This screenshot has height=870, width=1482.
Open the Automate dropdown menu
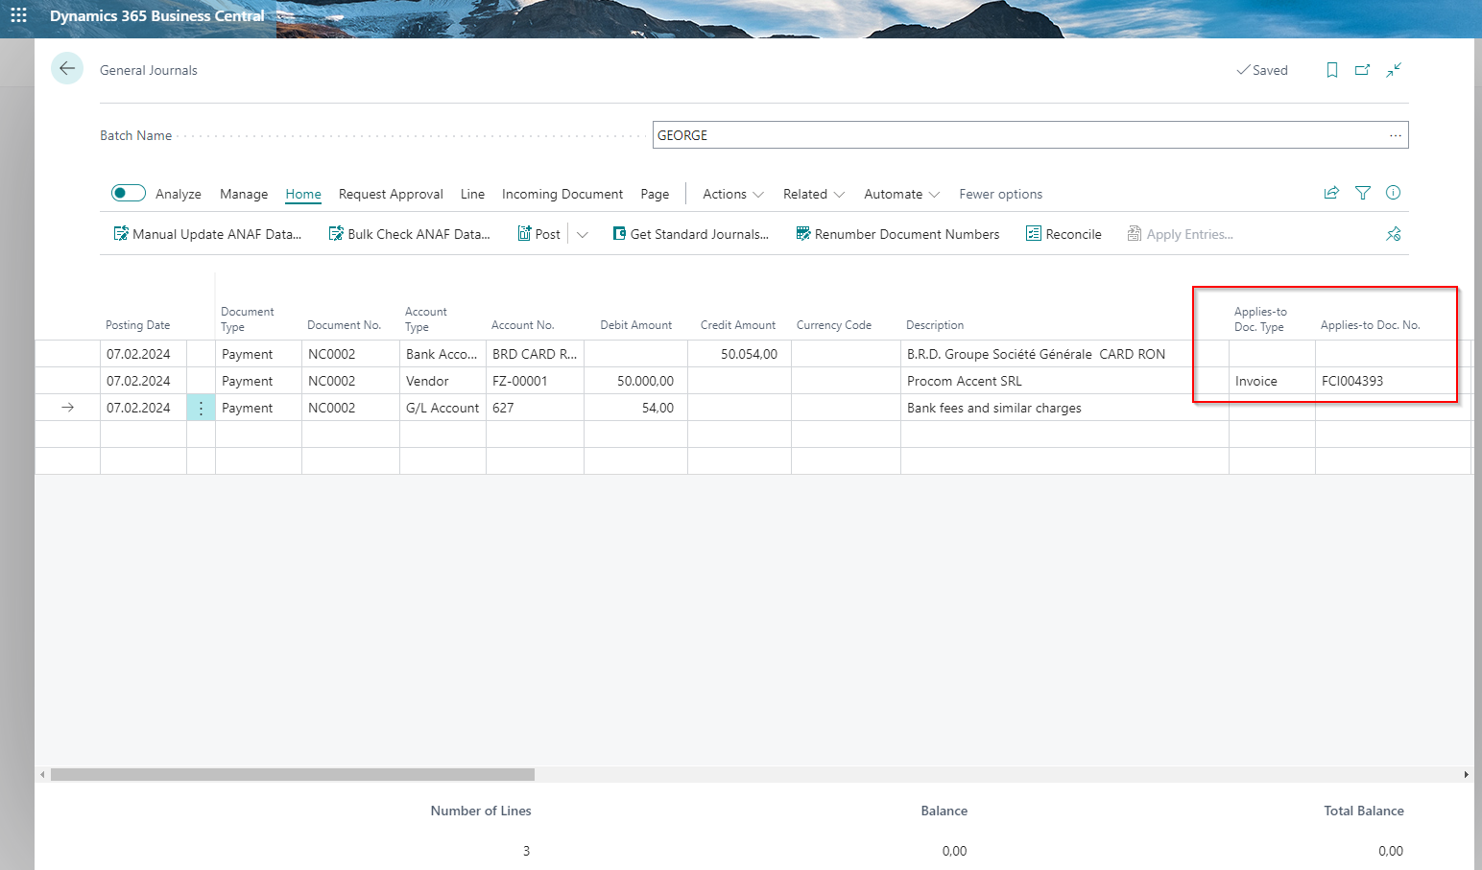(x=901, y=194)
